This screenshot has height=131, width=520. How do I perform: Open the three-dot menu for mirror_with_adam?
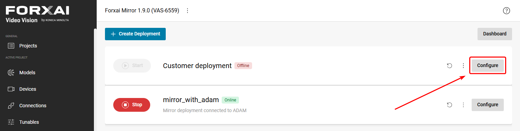[x=463, y=105]
